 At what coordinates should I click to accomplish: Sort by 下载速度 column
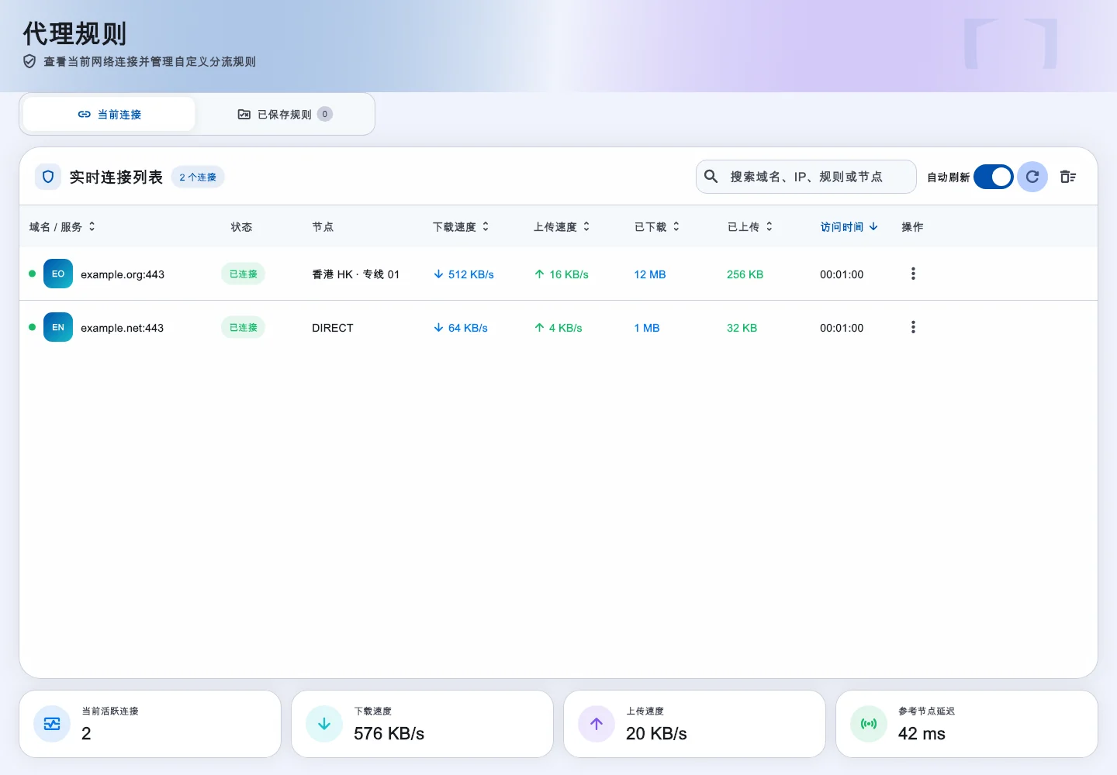pos(461,226)
